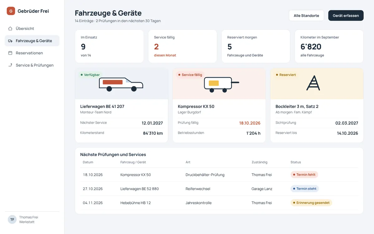This screenshot has width=374, height=234.
Task: Click the Zuständig column header
Action: point(260,162)
